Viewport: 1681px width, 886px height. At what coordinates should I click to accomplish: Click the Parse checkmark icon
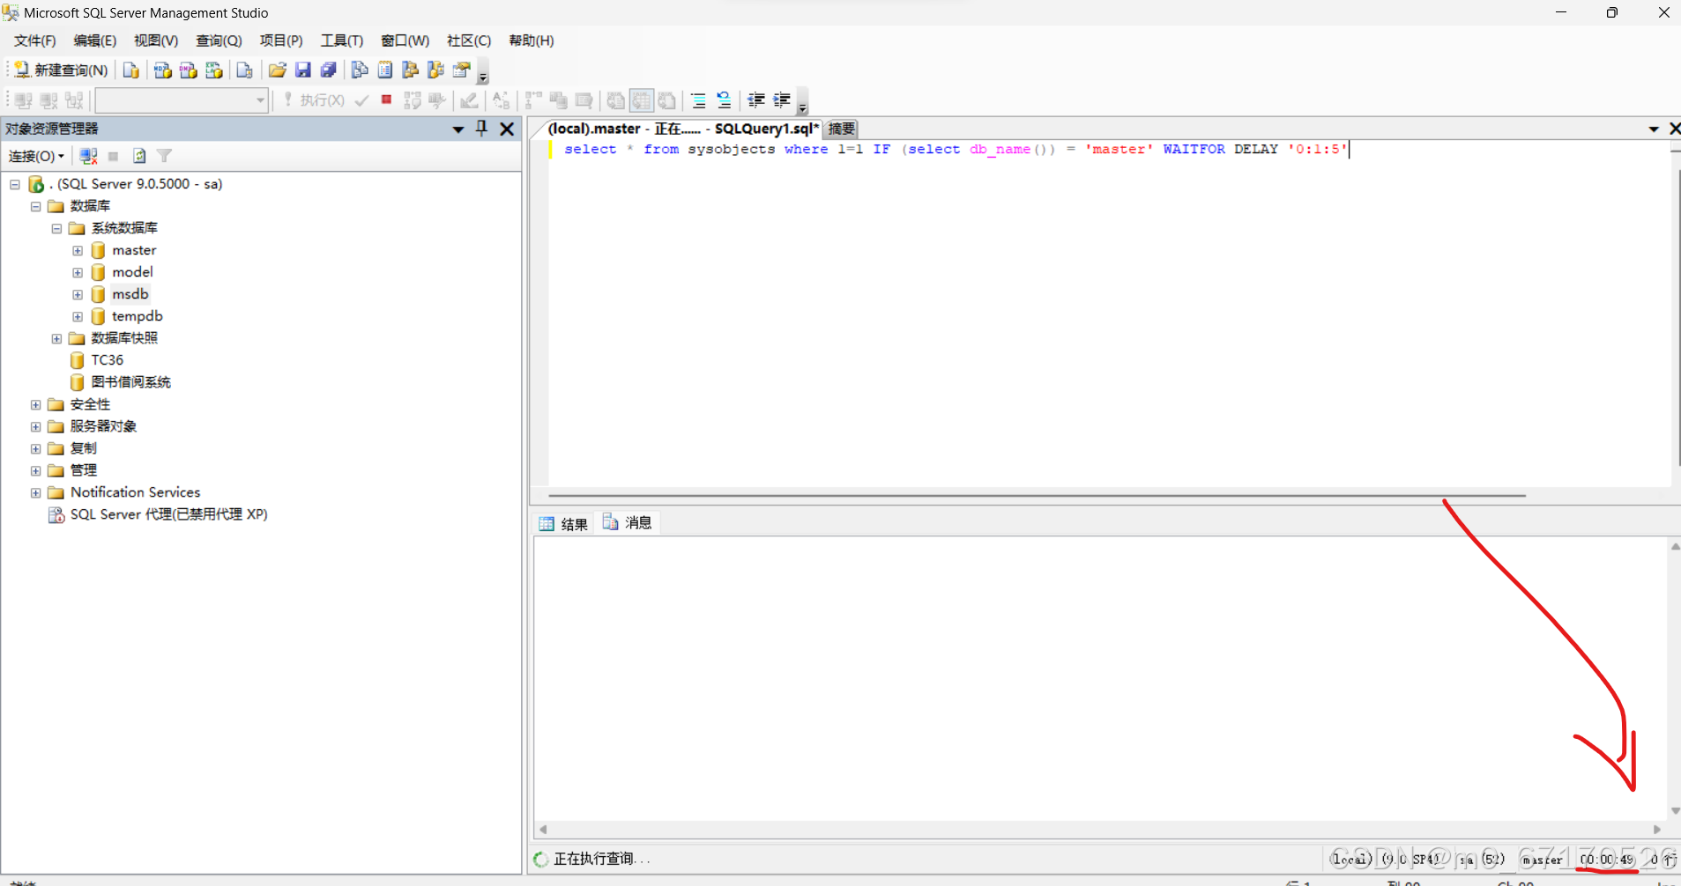click(361, 100)
